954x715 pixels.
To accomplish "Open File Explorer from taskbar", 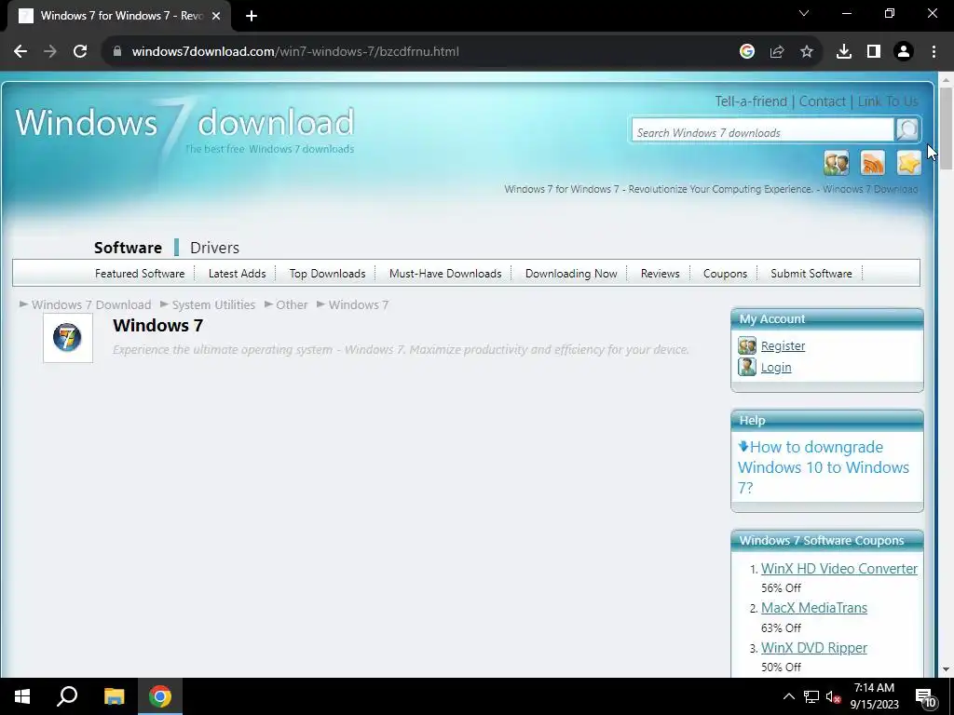I will tap(114, 696).
